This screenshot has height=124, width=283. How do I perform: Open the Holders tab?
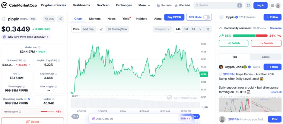[x=142, y=19]
